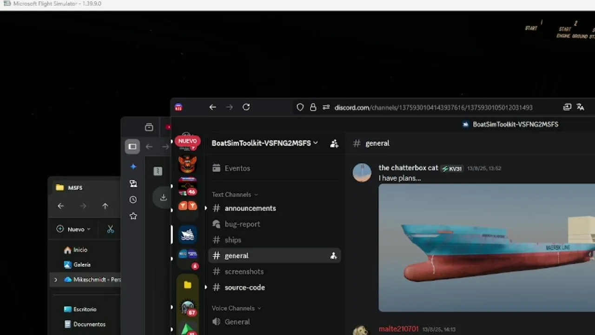Select the MSFS tab in File Explorer
Viewport: 595px width, 335px height.
pyautogui.click(x=74, y=188)
